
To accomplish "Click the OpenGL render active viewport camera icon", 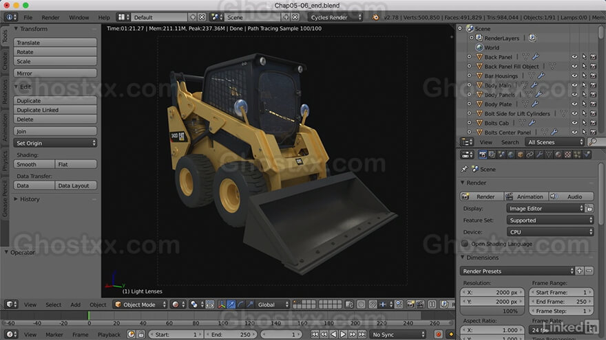I will click(x=410, y=304).
